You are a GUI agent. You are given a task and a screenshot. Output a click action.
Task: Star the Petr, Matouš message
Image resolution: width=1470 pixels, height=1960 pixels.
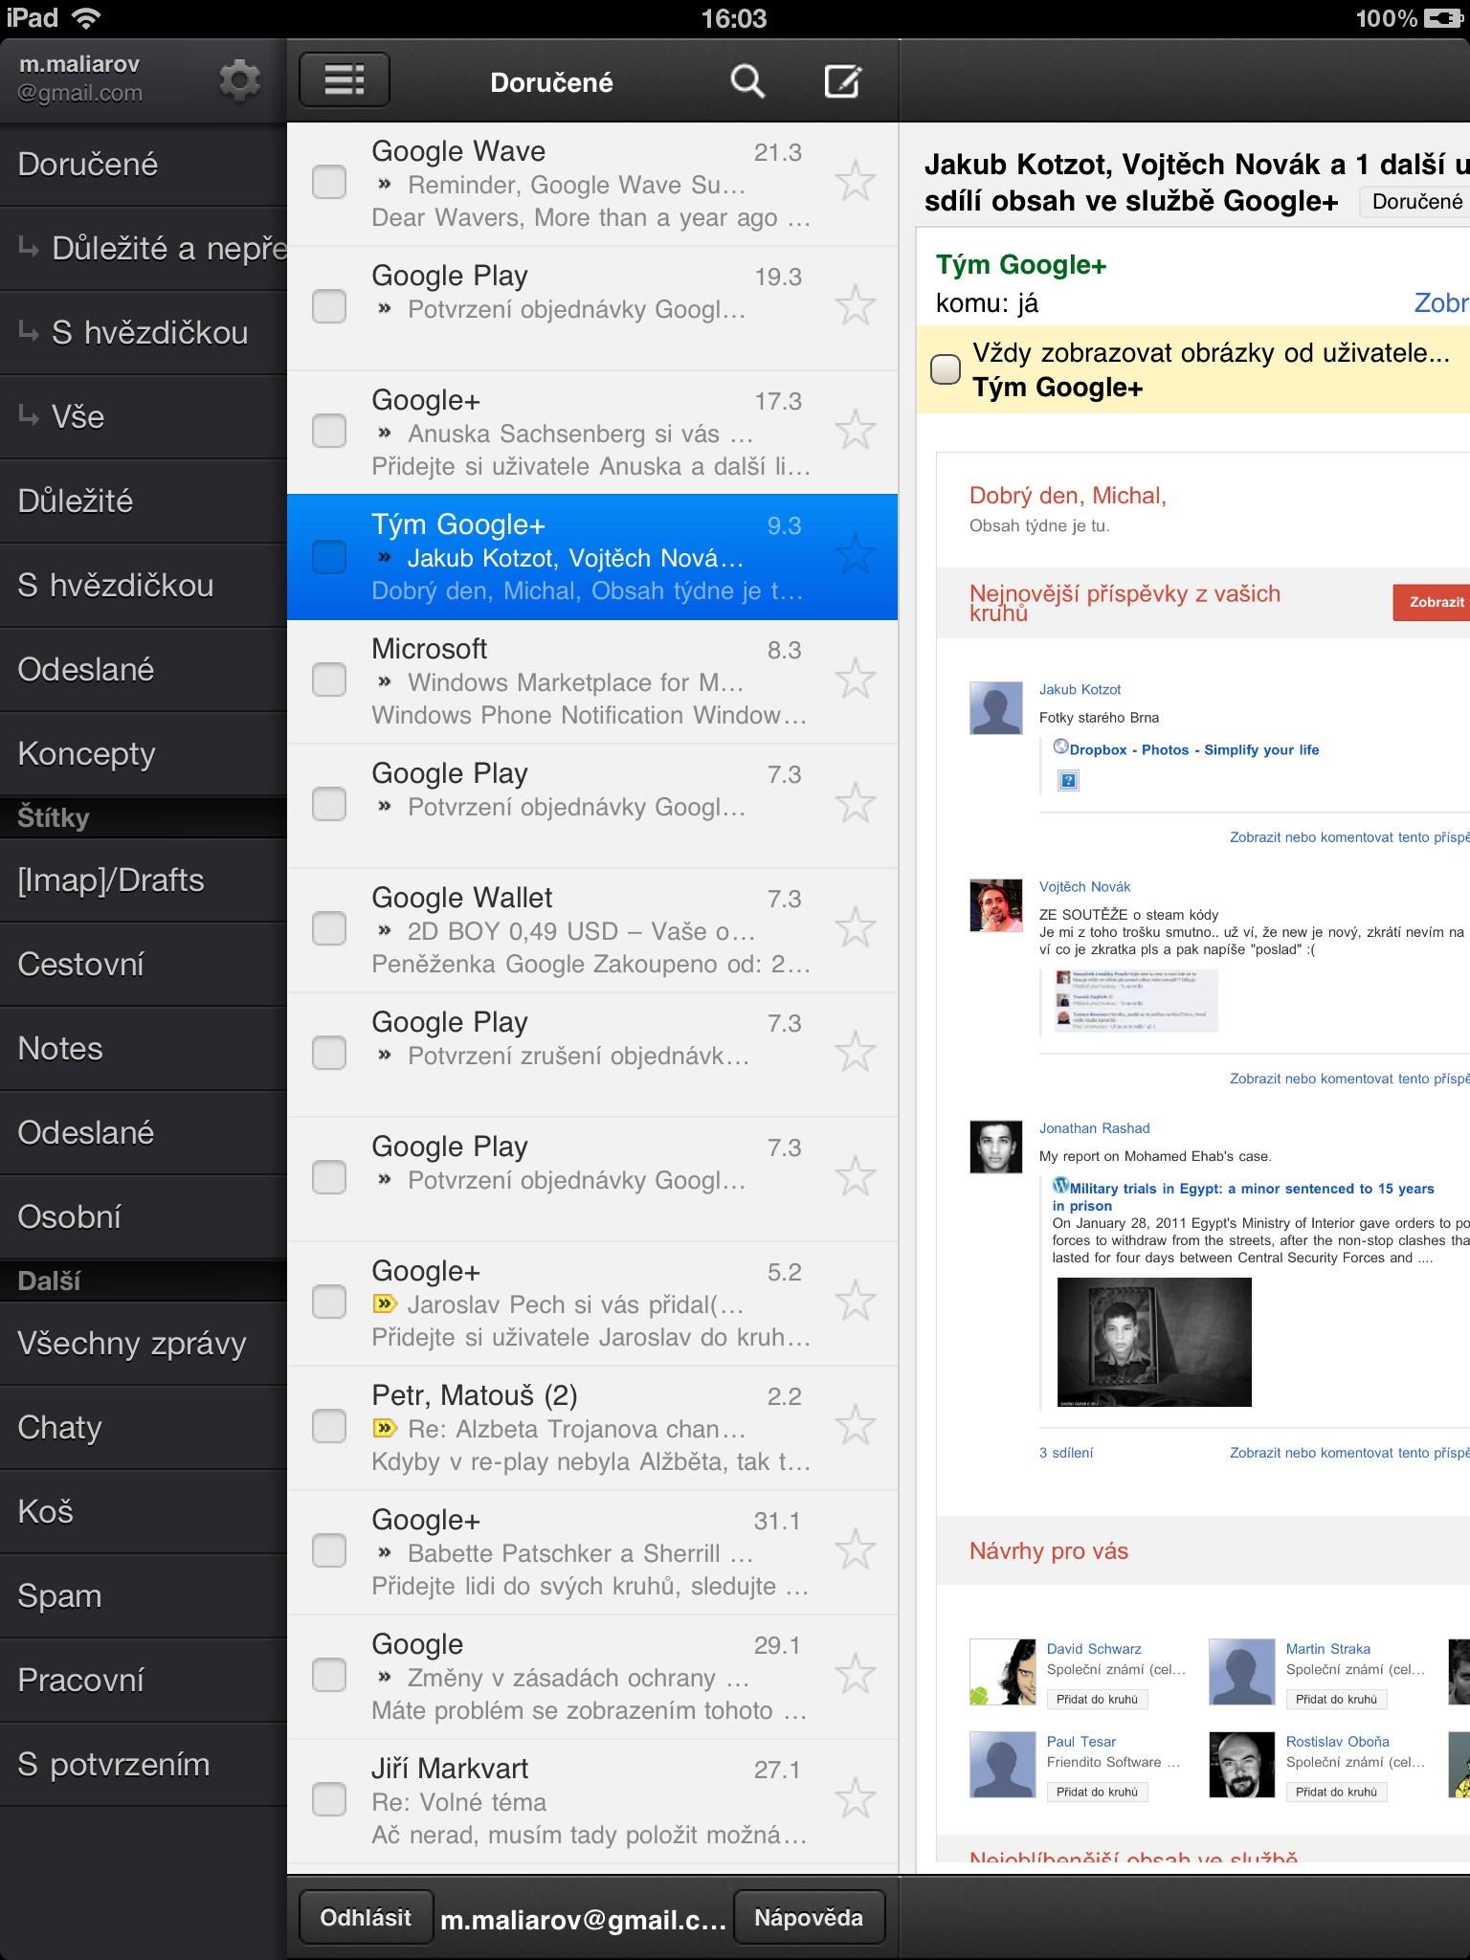pyautogui.click(x=856, y=1426)
